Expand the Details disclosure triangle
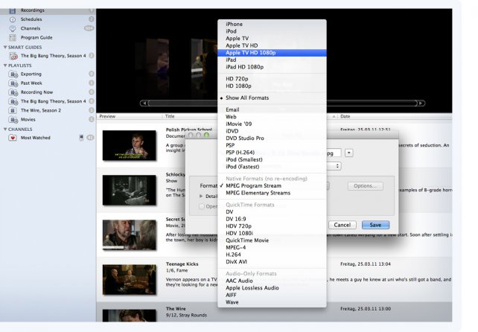This screenshot has height=332, width=478. [201, 196]
